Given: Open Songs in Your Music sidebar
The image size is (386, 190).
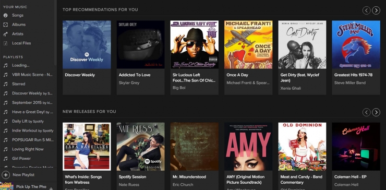Looking at the screenshot, I should [x=18, y=15].
